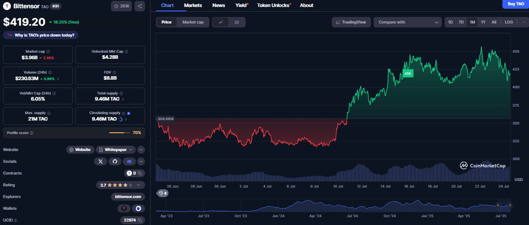Open the Compare with dropdown
529x225 pixels.
point(408,22)
